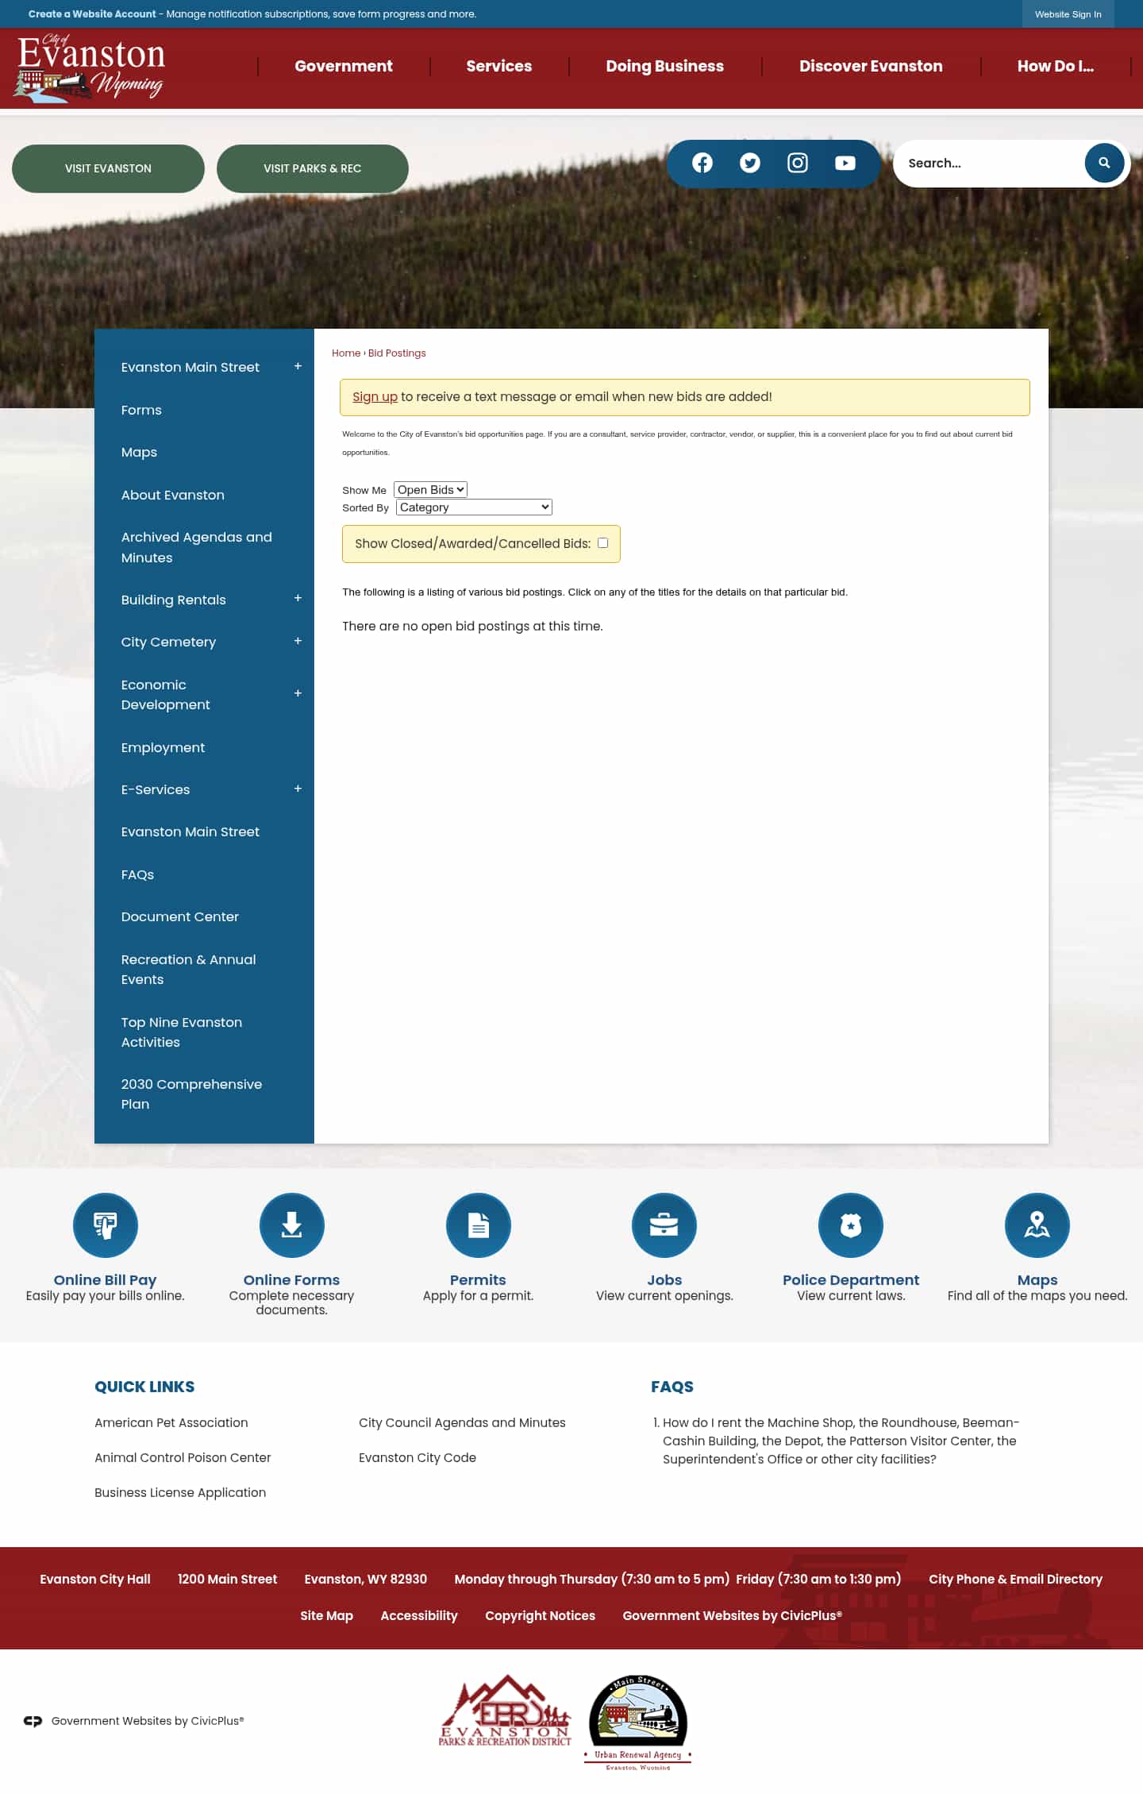Focus the Search input field
The image size is (1143, 1794).
pos(988,163)
